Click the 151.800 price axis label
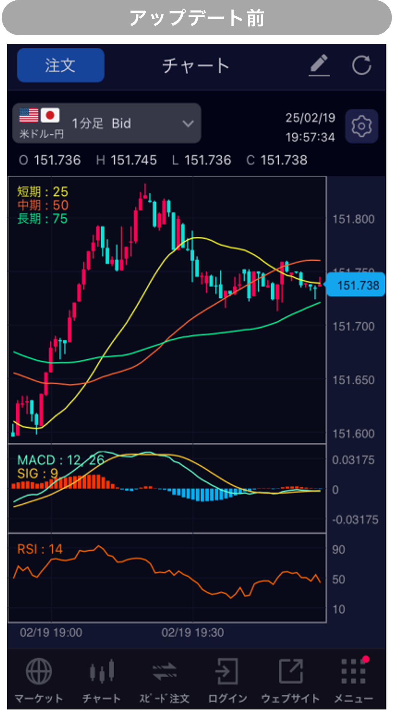Image resolution: width=394 pixels, height=725 pixels. click(x=354, y=219)
